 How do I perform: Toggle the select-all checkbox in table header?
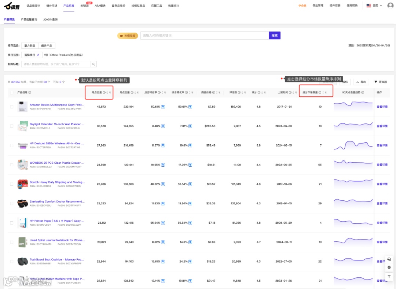click(x=12, y=92)
